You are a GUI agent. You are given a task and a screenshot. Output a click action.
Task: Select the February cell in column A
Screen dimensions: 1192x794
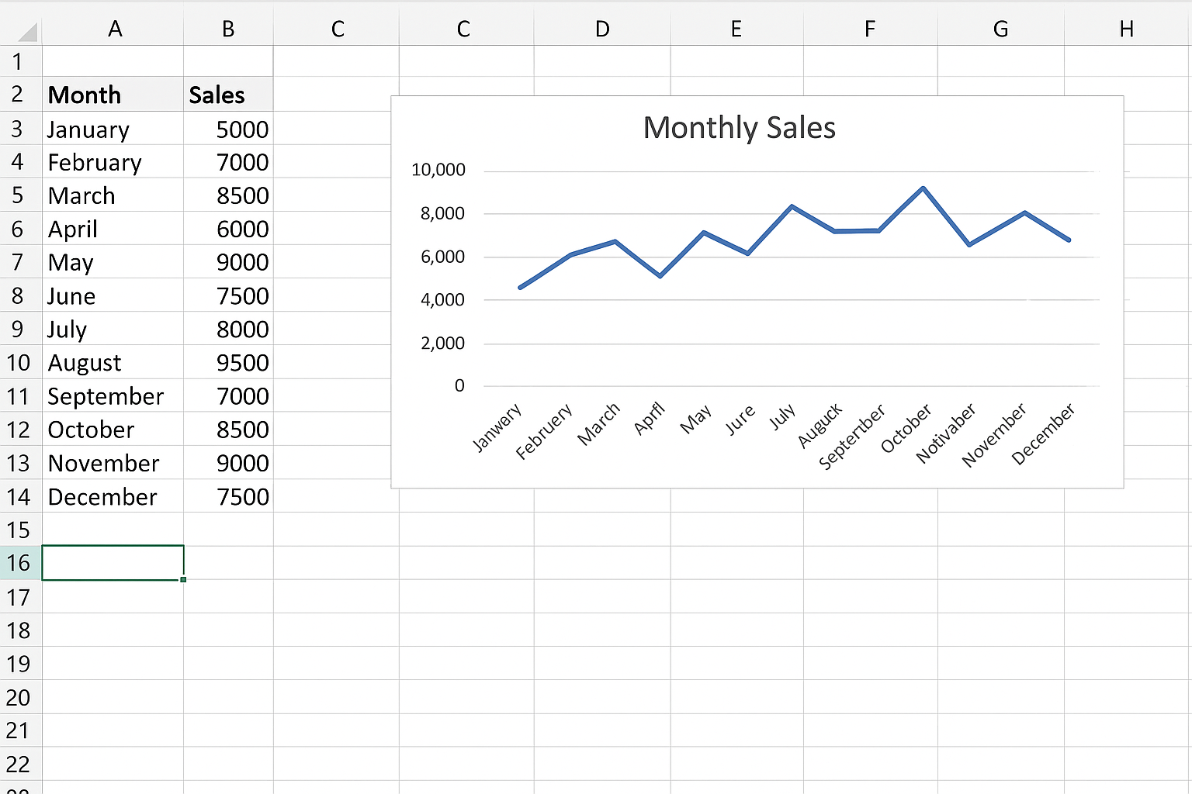pyautogui.click(x=113, y=162)
